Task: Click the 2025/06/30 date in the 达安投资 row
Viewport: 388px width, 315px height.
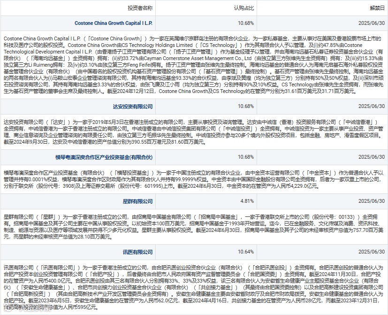Action: 372,106
